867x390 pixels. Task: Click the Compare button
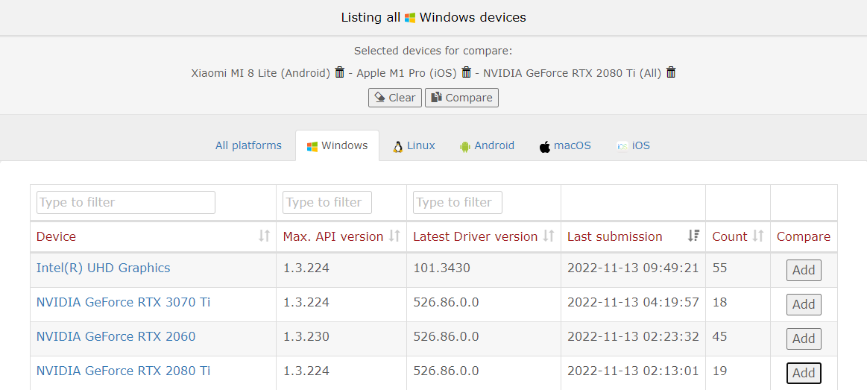coord(461,98)
